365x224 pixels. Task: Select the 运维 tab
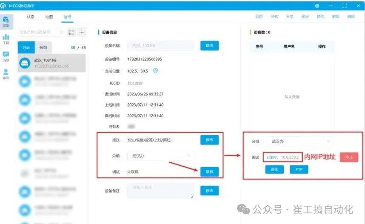point(67,17)
